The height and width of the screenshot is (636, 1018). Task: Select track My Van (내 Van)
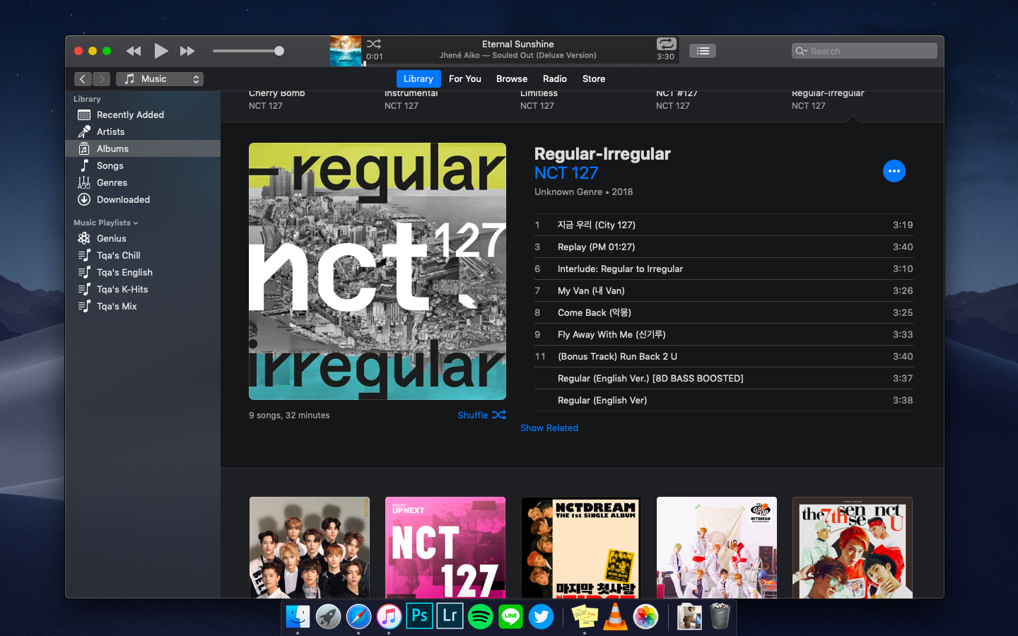(724, 290)
